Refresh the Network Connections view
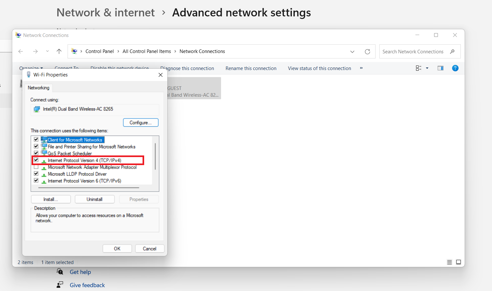The height and width of the screenshot is (291, 492). click(367, 52)
